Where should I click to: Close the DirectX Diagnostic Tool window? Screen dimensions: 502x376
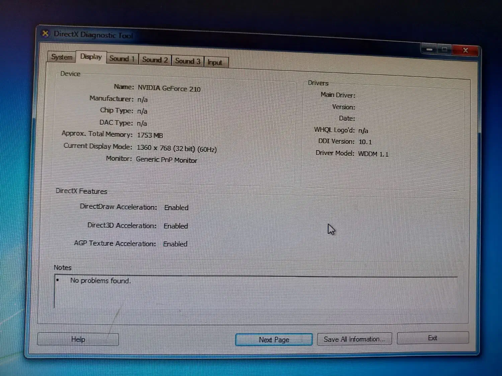(x=466, y=50)
